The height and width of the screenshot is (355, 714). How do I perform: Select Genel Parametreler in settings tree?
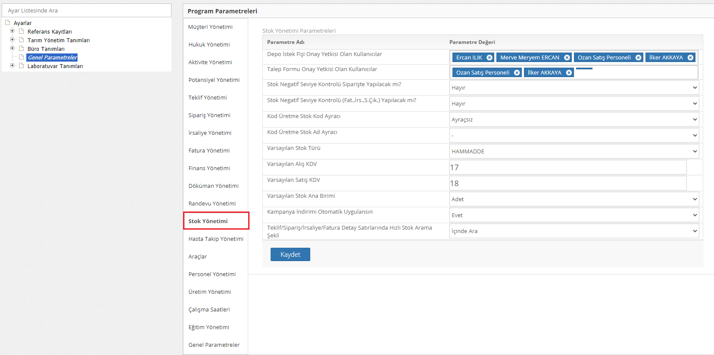coord(52,57)
